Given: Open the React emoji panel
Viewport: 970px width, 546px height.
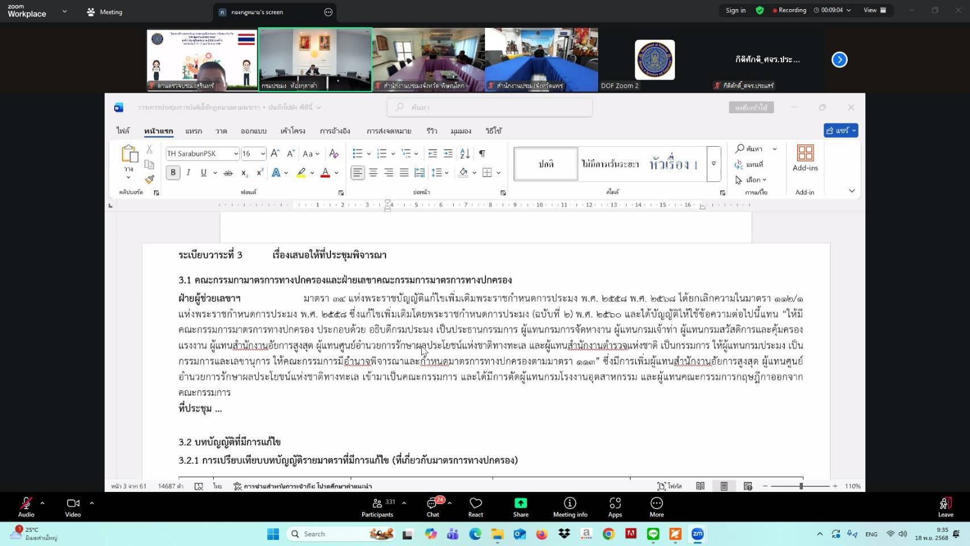Looking at the screenshot, I should tap(475, 506).
